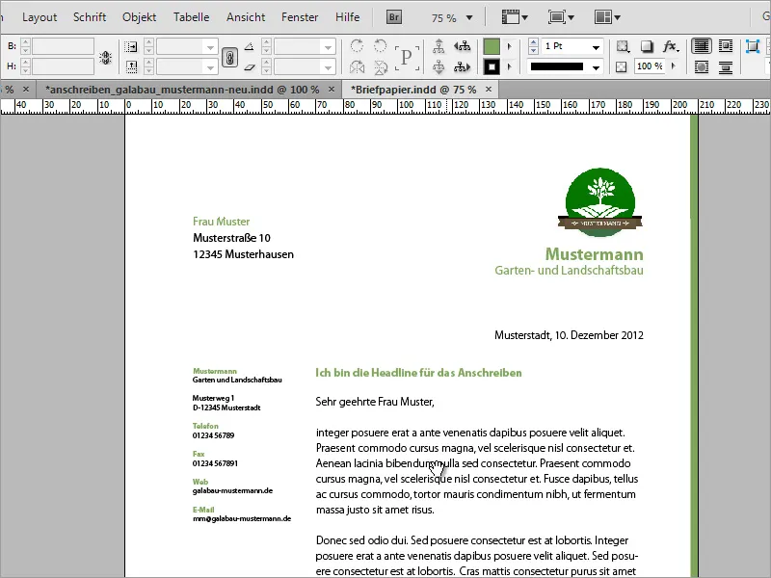Open the View Options icon menu
771x578 pixels.
pos(515,17)
